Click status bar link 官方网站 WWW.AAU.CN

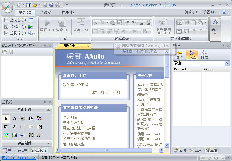click(x=19, y=158)
